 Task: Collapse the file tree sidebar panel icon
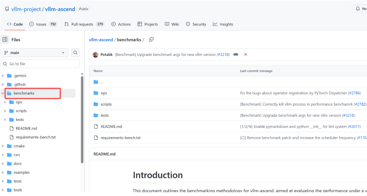[x=5, y=40]
